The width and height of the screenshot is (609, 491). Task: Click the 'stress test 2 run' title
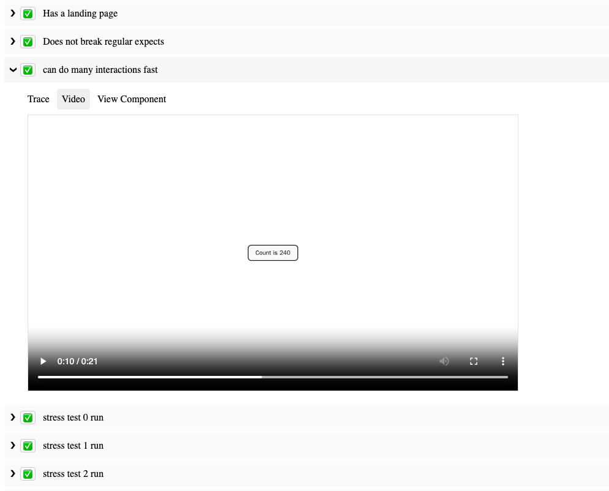click(x=73, y=474)
